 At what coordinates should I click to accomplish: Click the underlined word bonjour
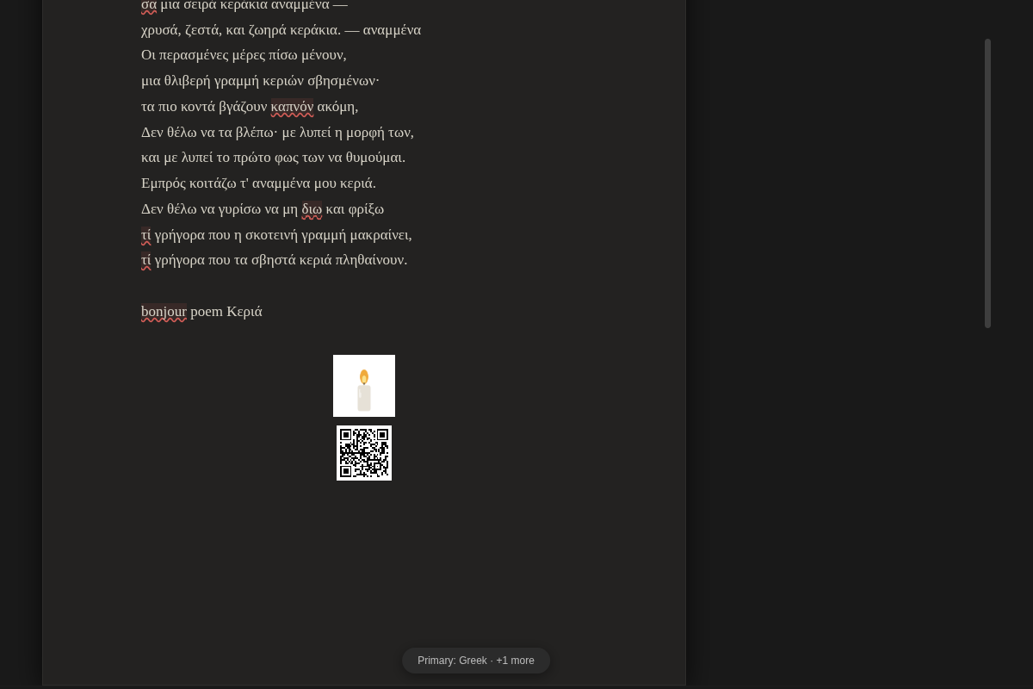click(x=164, y=312)
